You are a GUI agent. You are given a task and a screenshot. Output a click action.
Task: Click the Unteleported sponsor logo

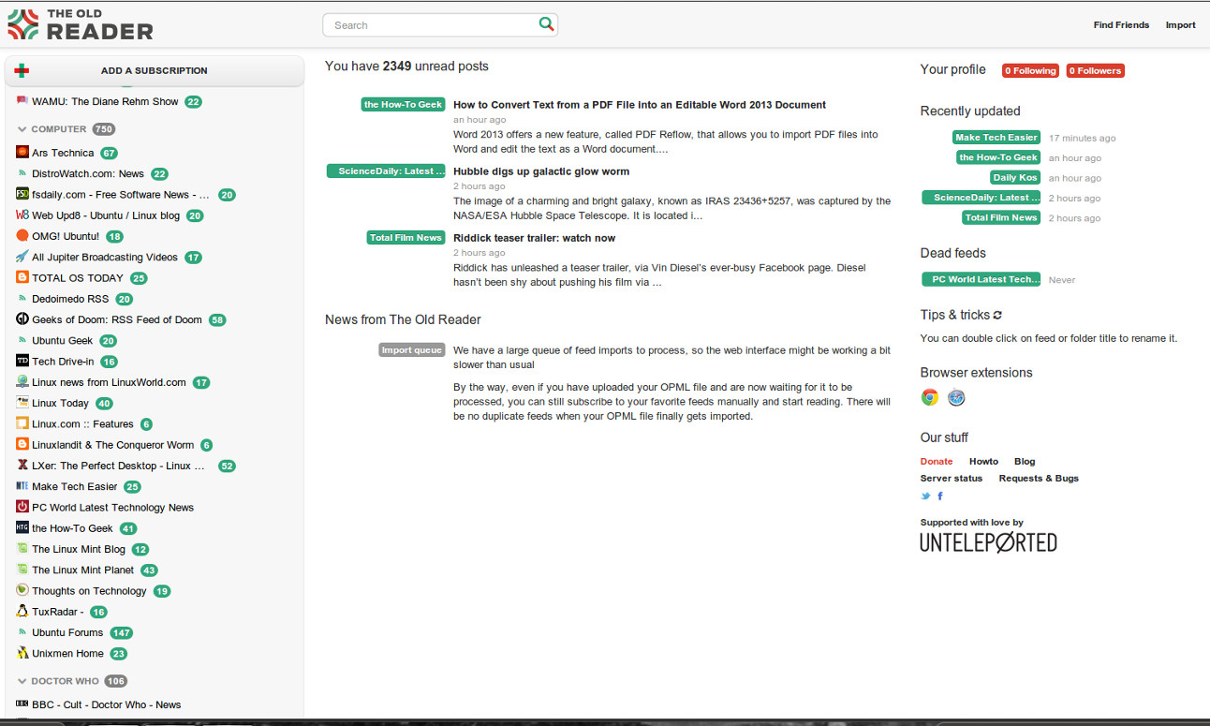(988, 542)
